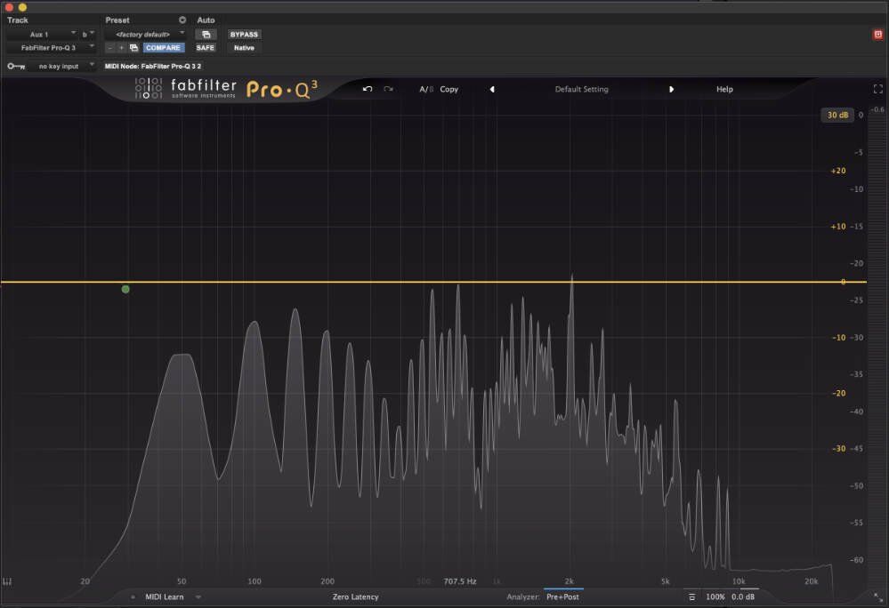The image size is (889, 608).
Task: Open the MIDI Learn dropdown arrow
Action: click(x=198, y=596)
